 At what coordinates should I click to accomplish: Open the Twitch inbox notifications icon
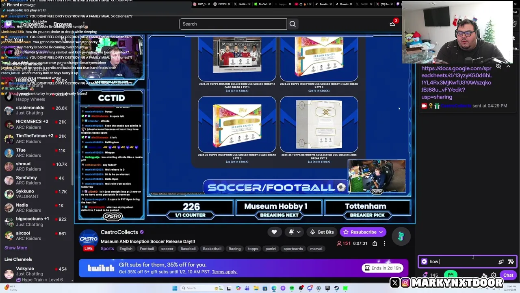click(x=392, y=24)
